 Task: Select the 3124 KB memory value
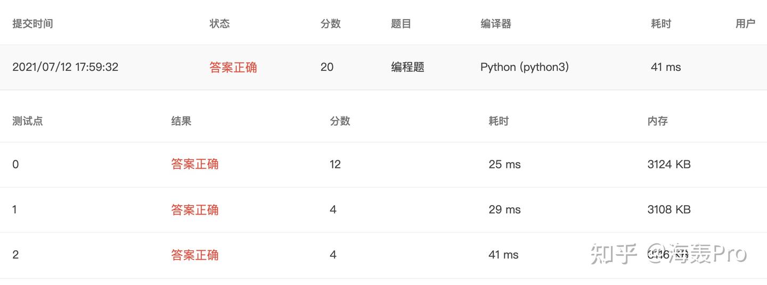tap(669, 164)
